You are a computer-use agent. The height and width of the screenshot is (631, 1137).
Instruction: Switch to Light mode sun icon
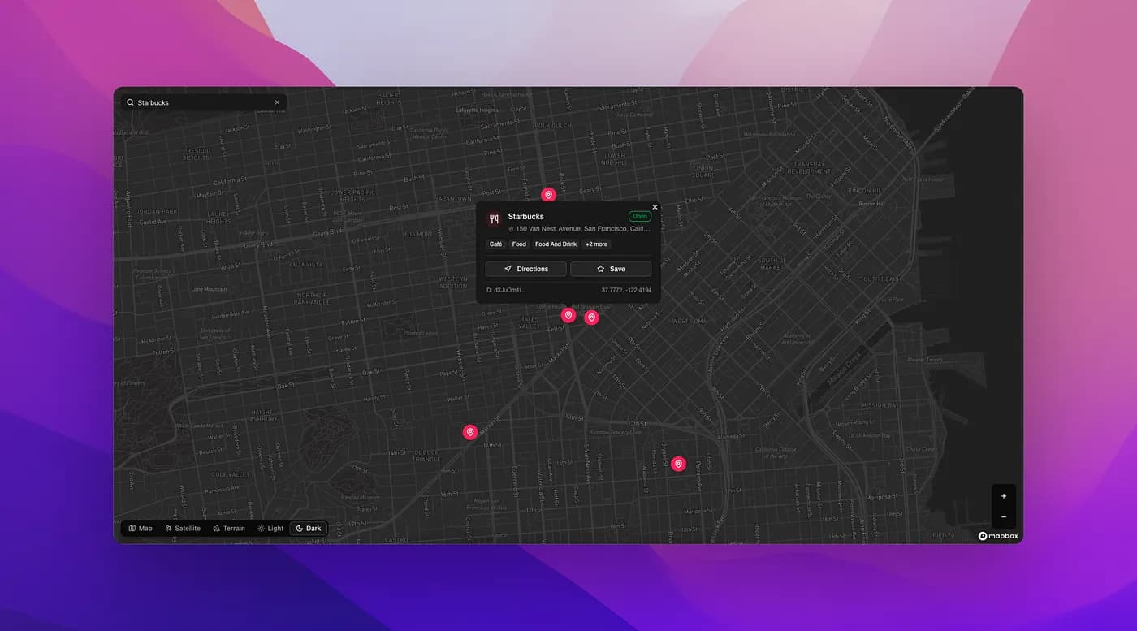261,528
